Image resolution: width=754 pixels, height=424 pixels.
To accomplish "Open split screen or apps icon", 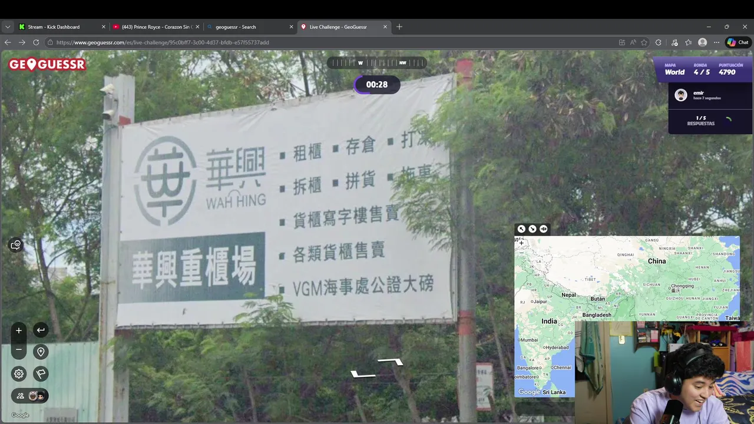I will tap(622, 42).
